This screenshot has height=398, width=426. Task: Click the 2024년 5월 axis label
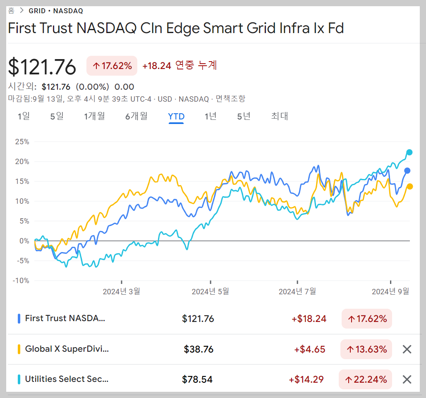[x=210, y=291]
